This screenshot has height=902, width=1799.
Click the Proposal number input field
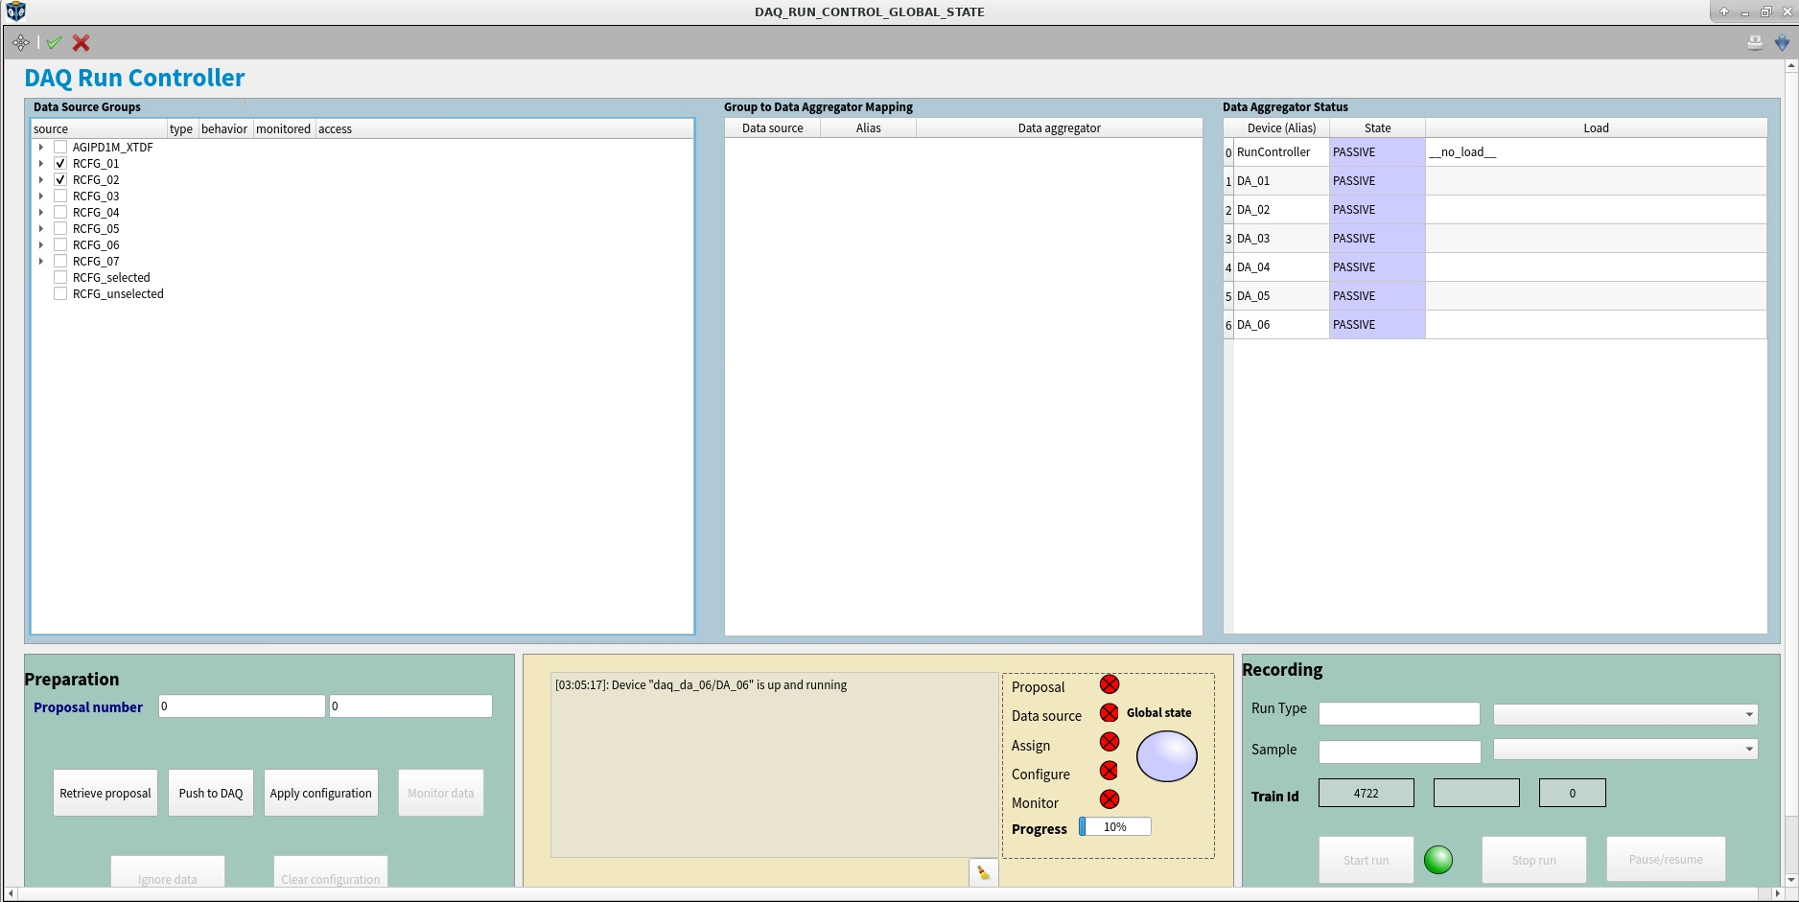click(241, 705)
